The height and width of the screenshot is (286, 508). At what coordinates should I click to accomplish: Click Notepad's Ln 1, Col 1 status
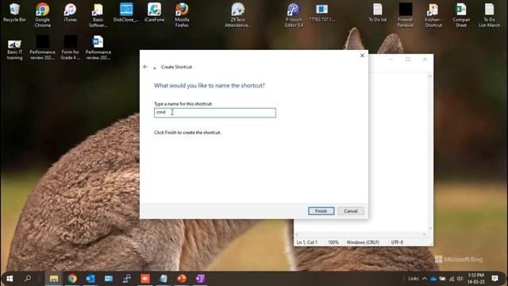point(307,242)
